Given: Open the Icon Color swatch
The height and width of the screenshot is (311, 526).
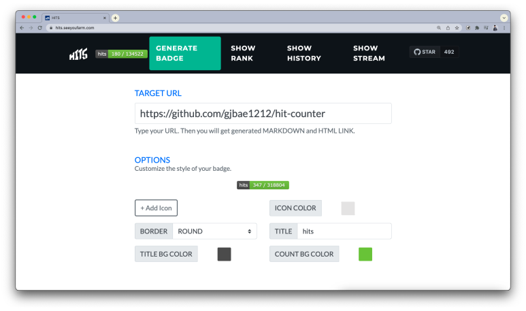Looking at the screenshot, I should 348,208.
